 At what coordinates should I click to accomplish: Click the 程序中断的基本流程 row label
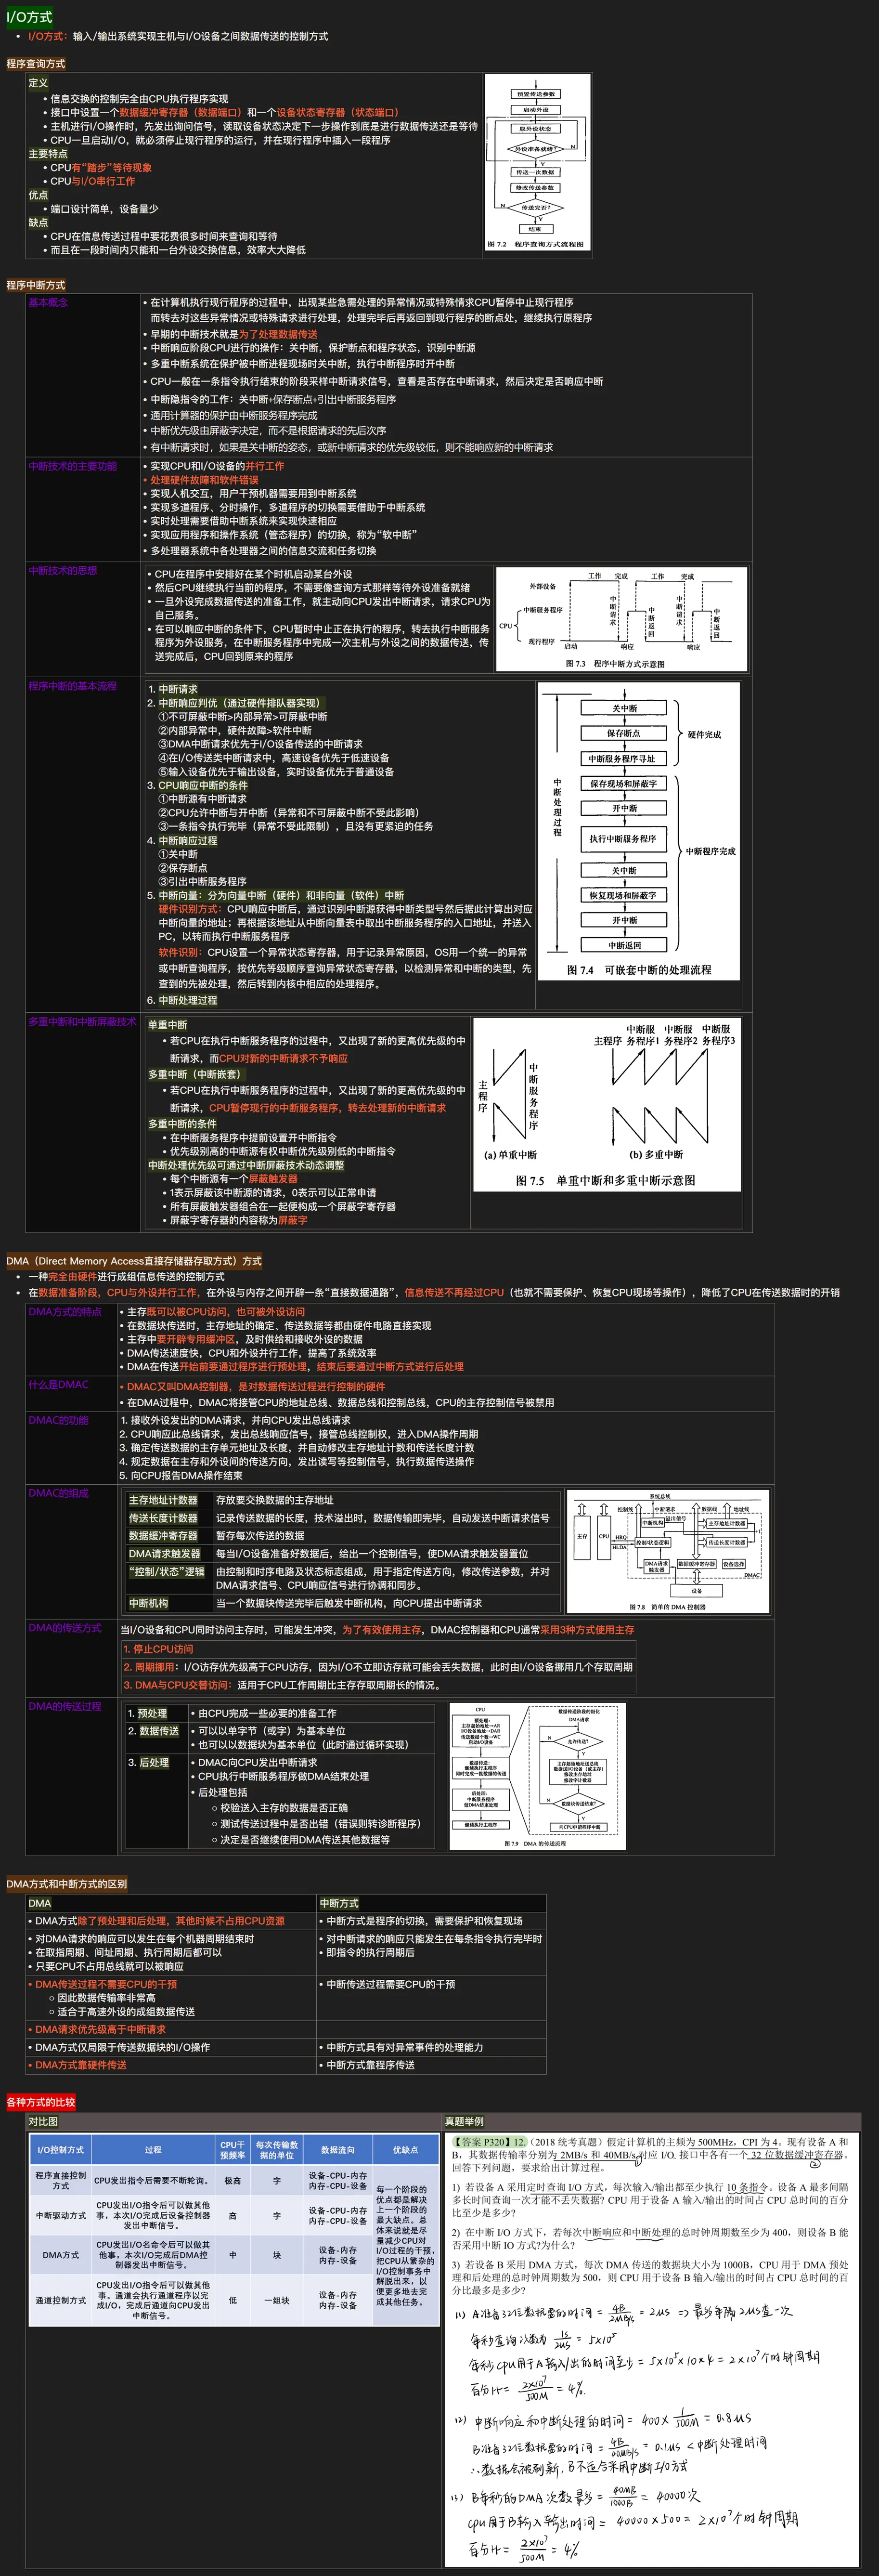(x=72, y=686)
